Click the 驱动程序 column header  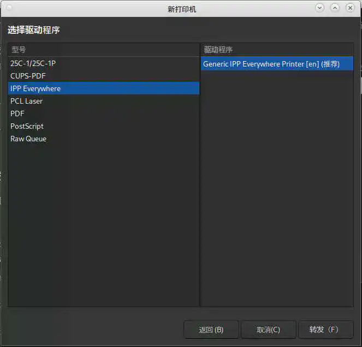pyautogui.click(x=277, y=50)
